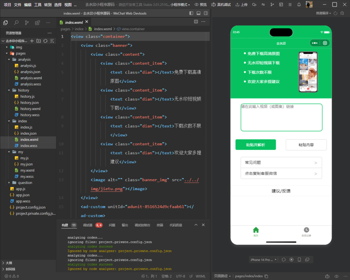Collapse the pages folder

[x=21, y=53]
